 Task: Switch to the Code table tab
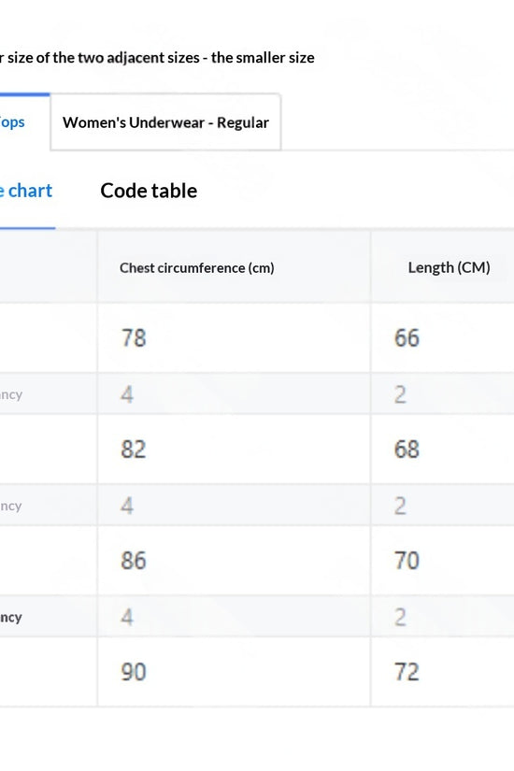click(149, 191)
